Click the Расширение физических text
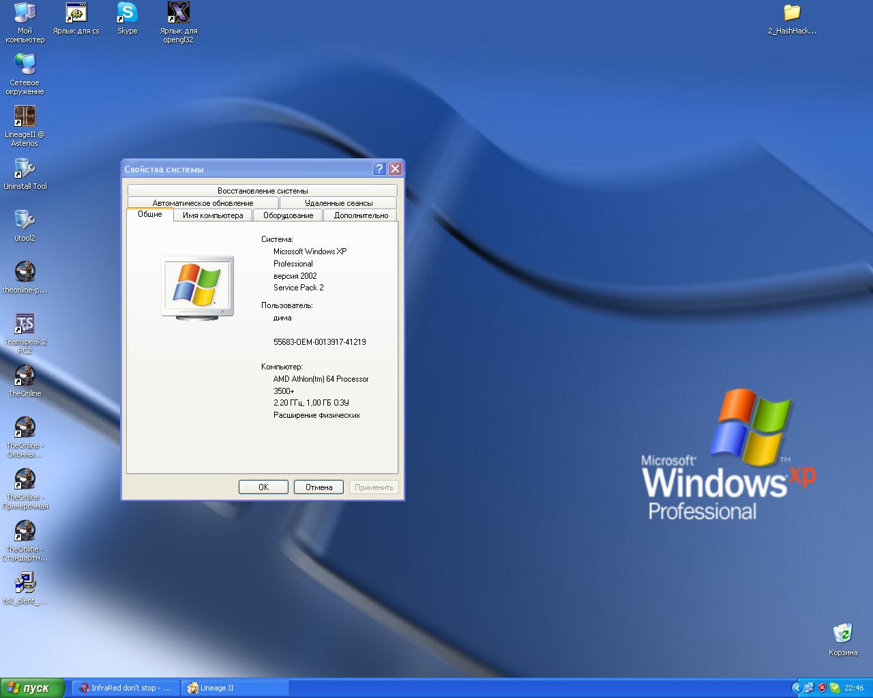Viewport: 873px width, 698px height. (x=316, y=415)
